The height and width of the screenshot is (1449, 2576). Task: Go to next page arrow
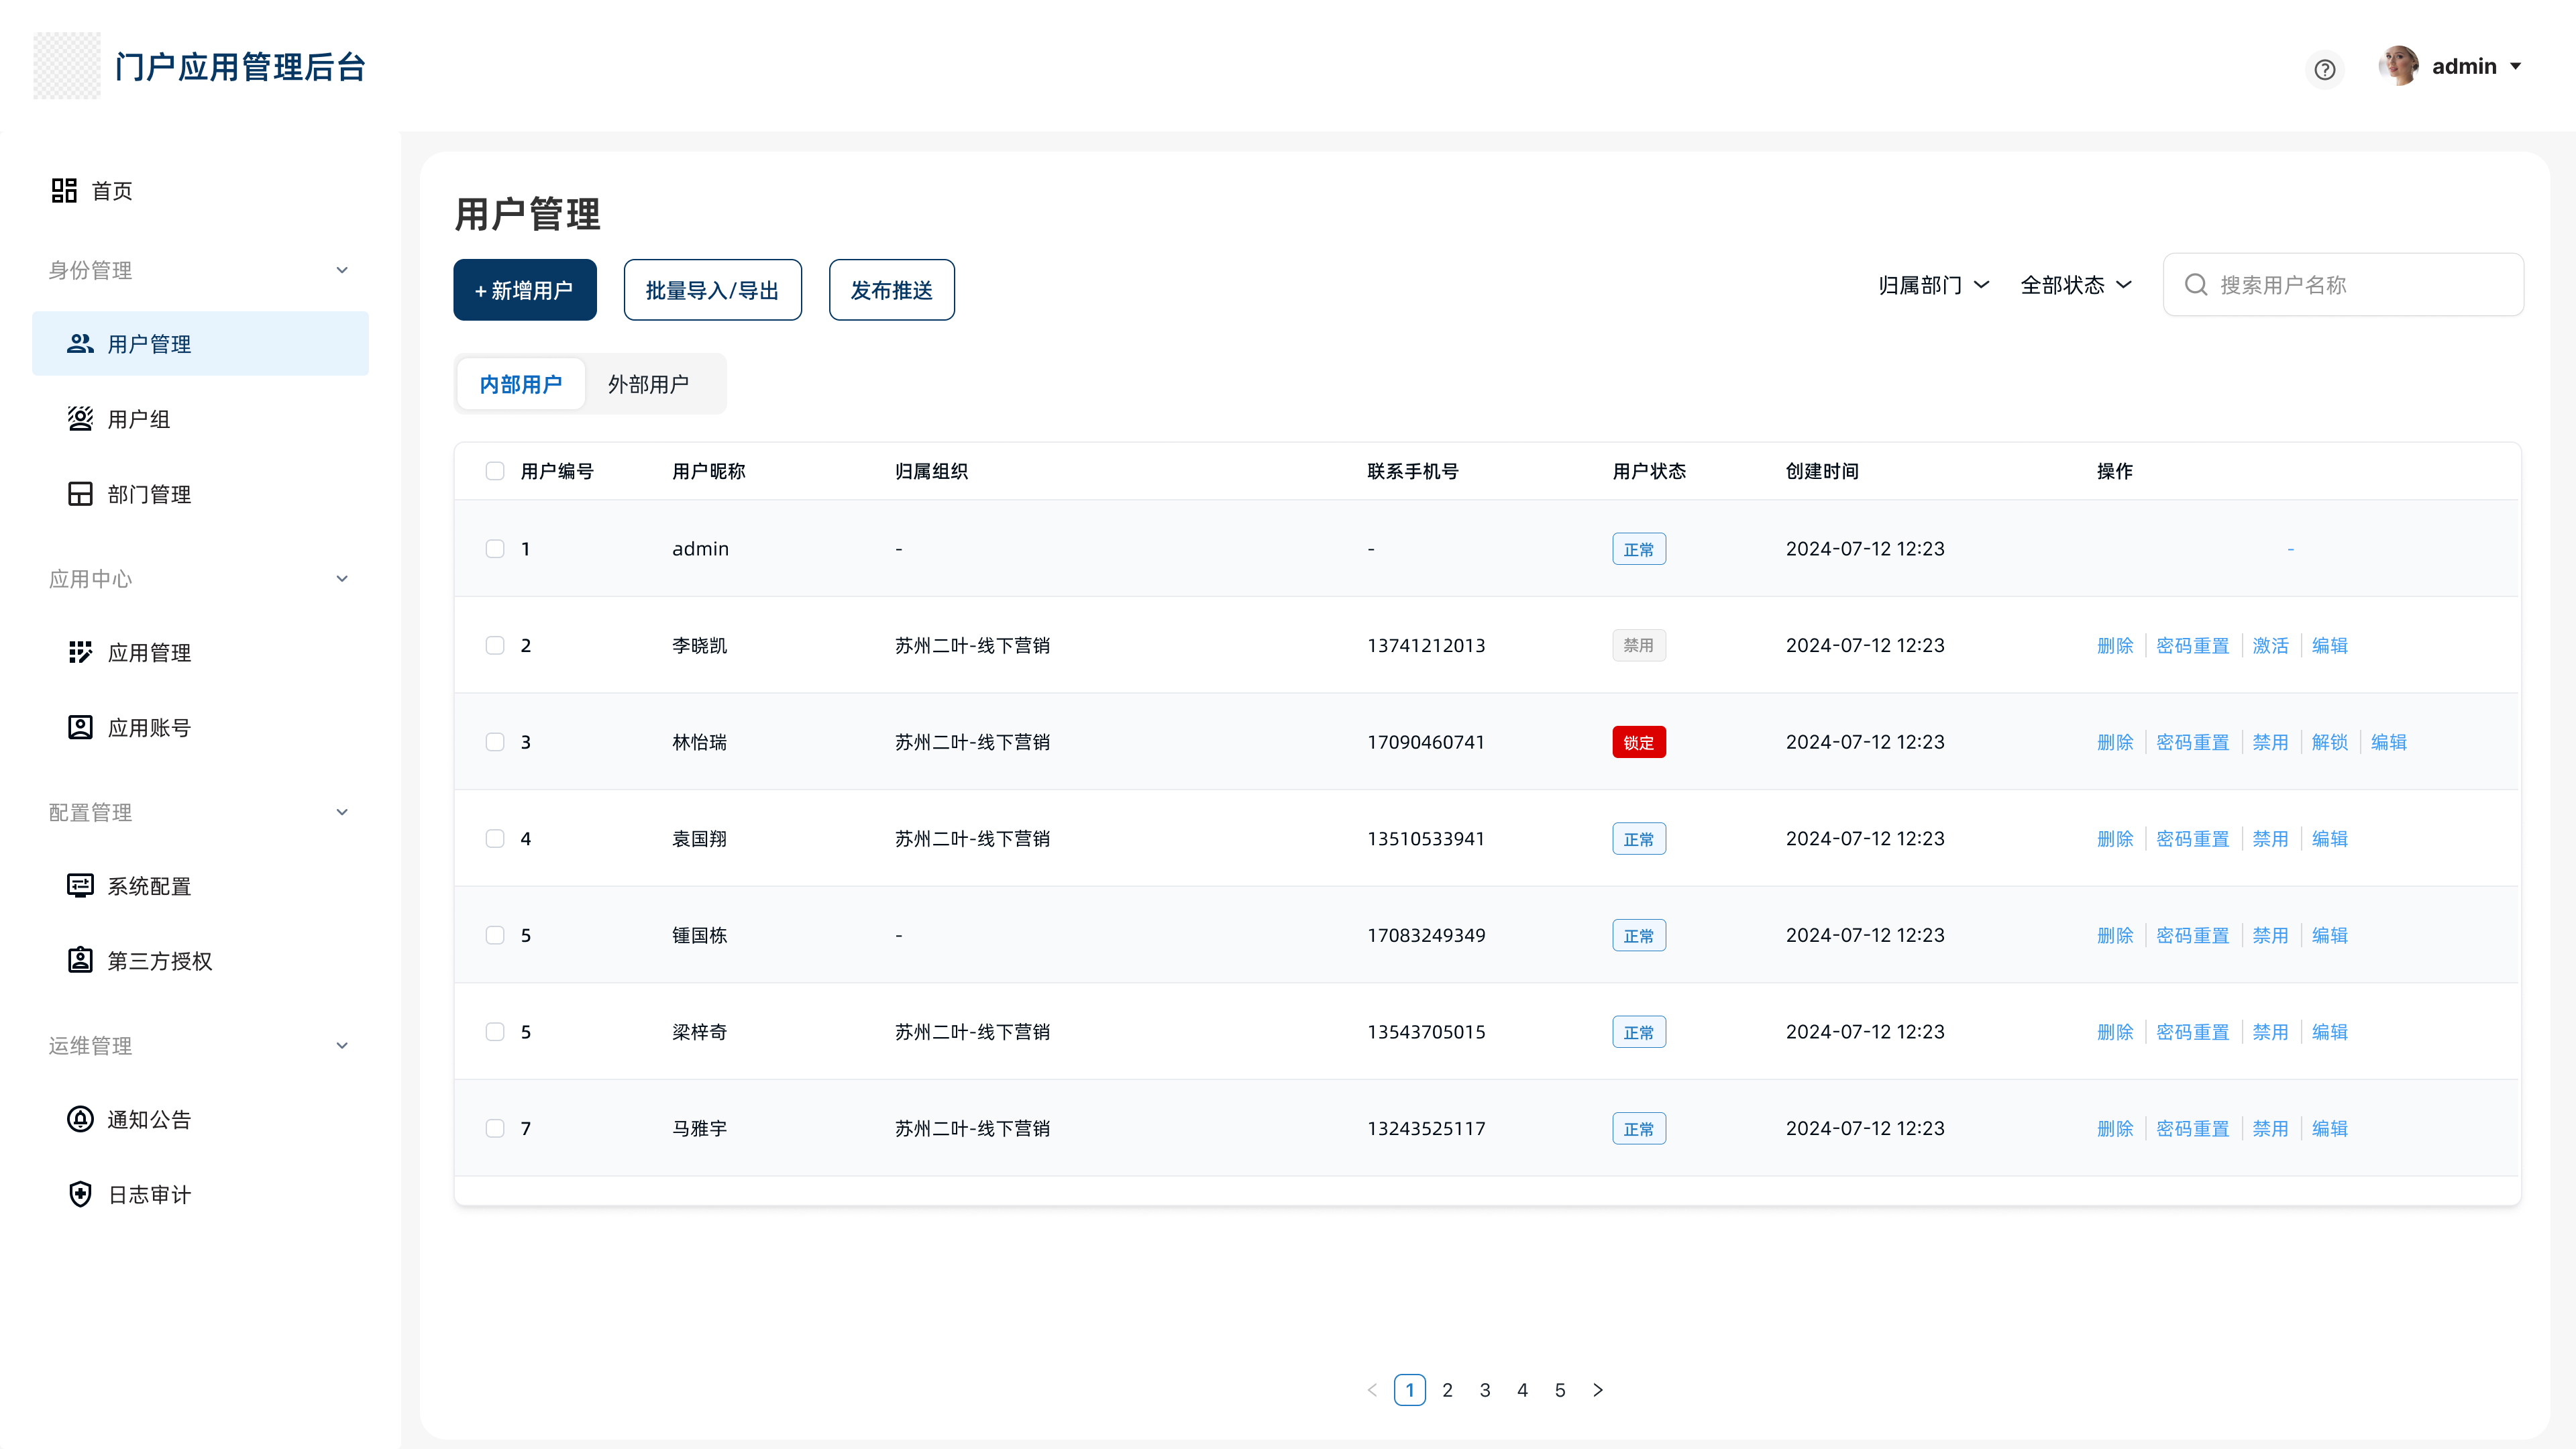tap(1598, 1390)
